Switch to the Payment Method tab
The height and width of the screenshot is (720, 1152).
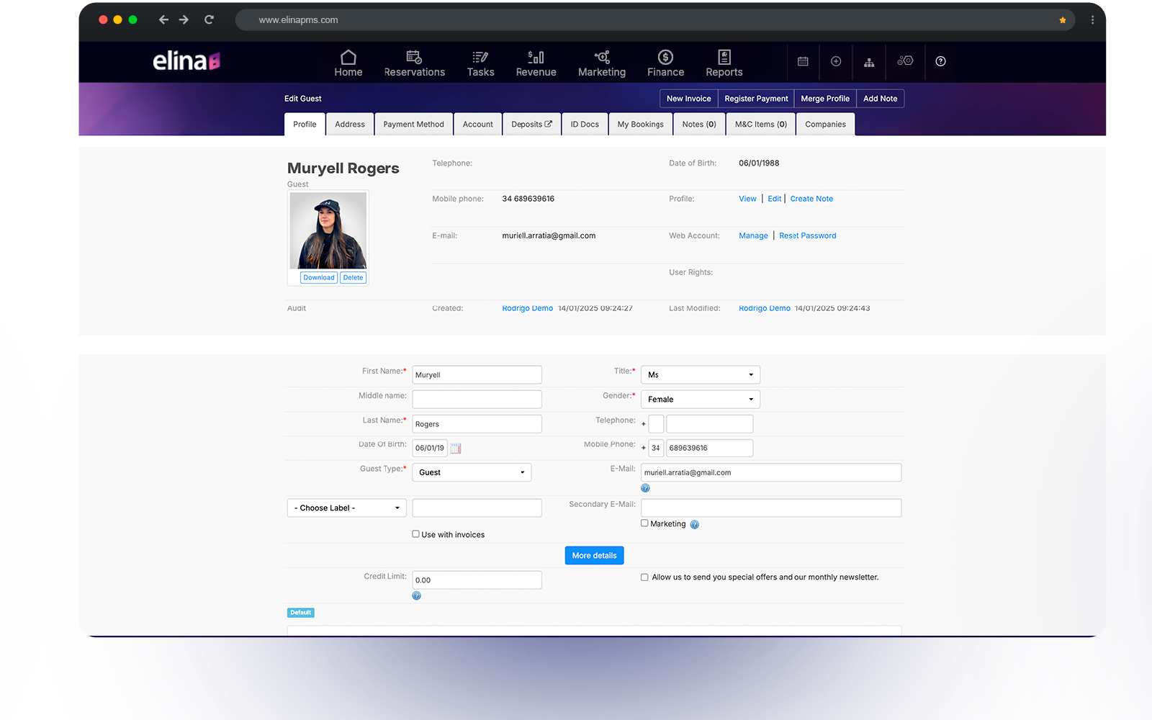click(x=414, y=125)
